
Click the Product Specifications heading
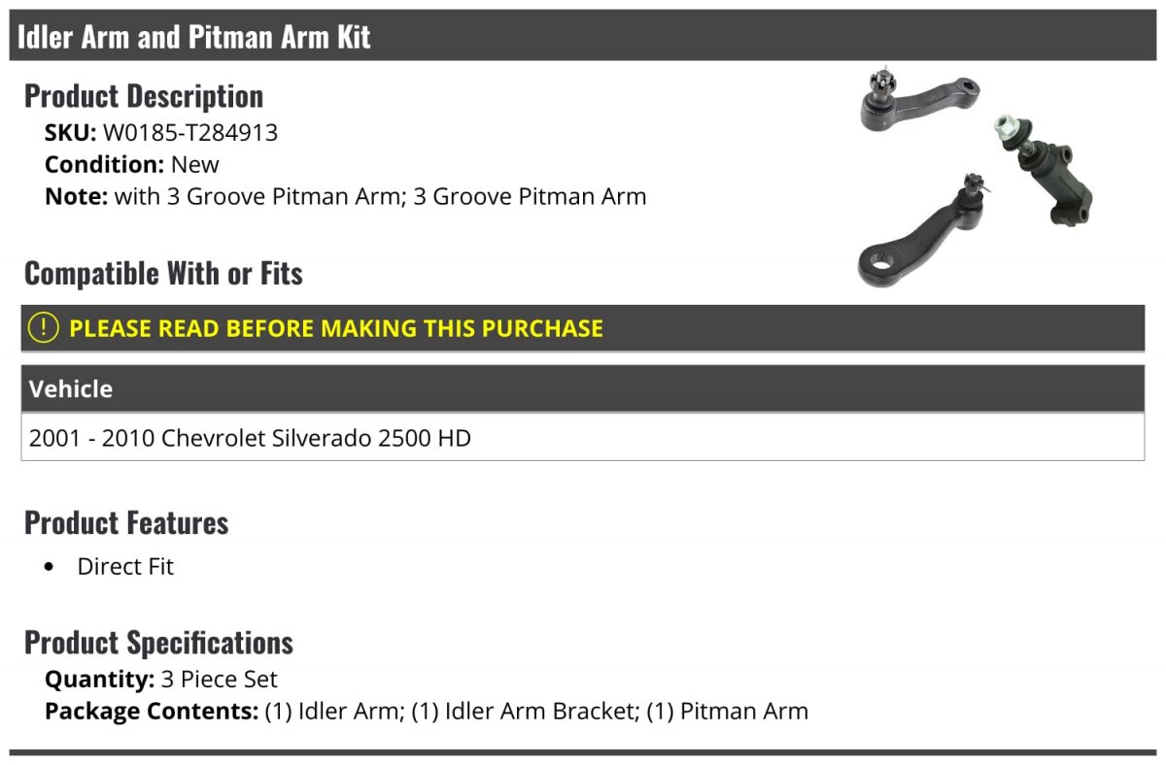click(158, 643)
